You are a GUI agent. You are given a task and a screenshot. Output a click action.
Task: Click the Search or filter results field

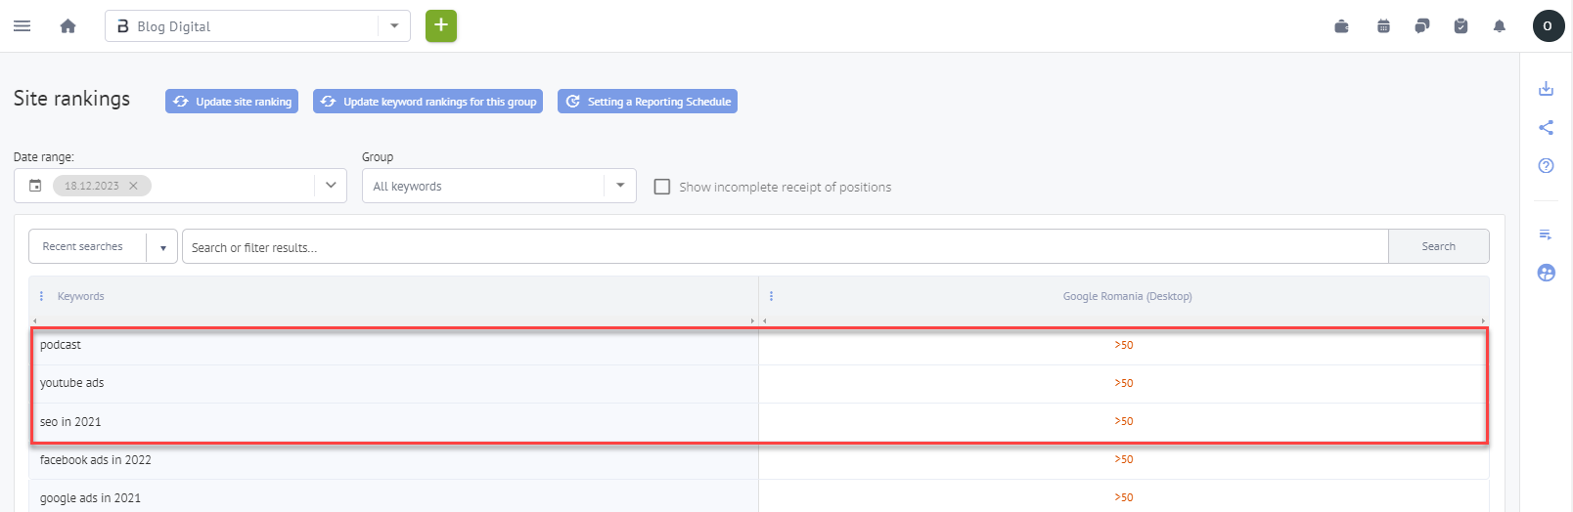(783, 247)
